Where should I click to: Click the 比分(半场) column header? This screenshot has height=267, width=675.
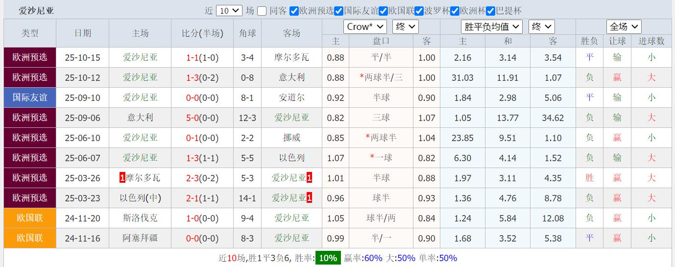point(202,33)
